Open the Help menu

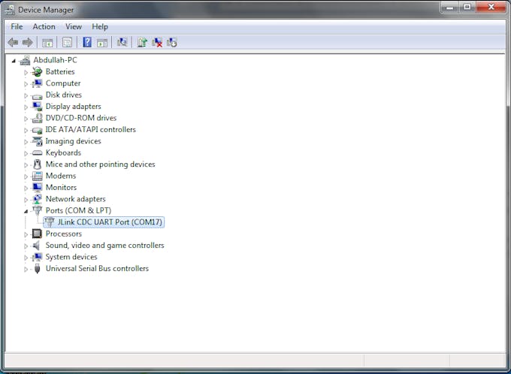pyautogui.click(x=100, y=27)
